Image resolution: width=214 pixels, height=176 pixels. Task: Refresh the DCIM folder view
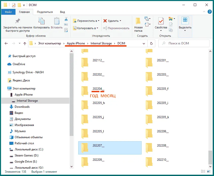point(151,43)
